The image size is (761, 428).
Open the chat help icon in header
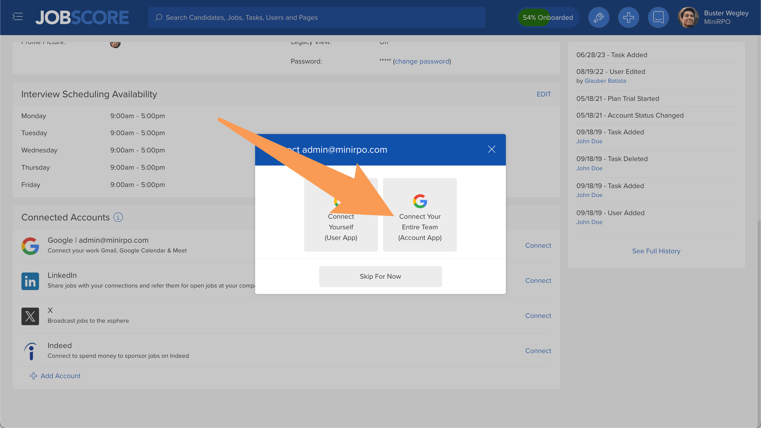[x=658, y=18]
